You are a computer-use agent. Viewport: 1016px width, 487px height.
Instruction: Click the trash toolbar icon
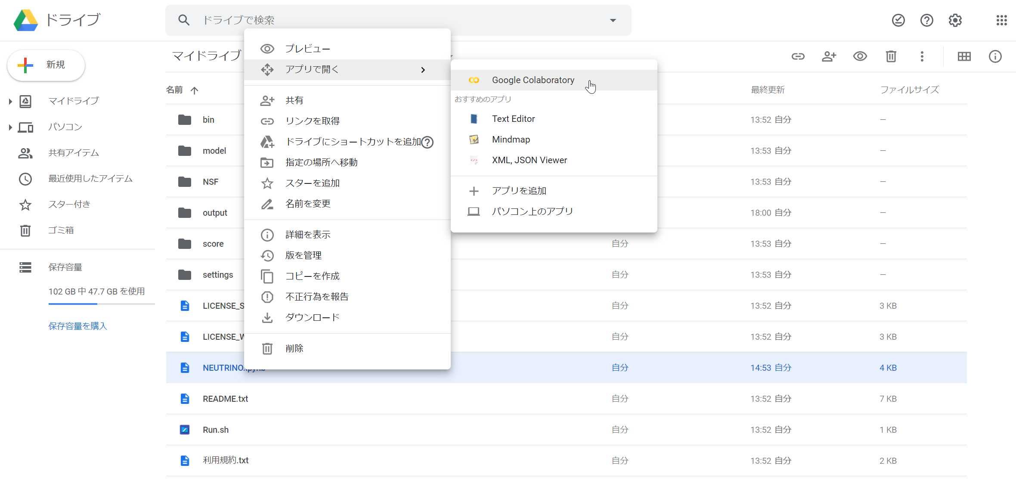coord(891,56)
